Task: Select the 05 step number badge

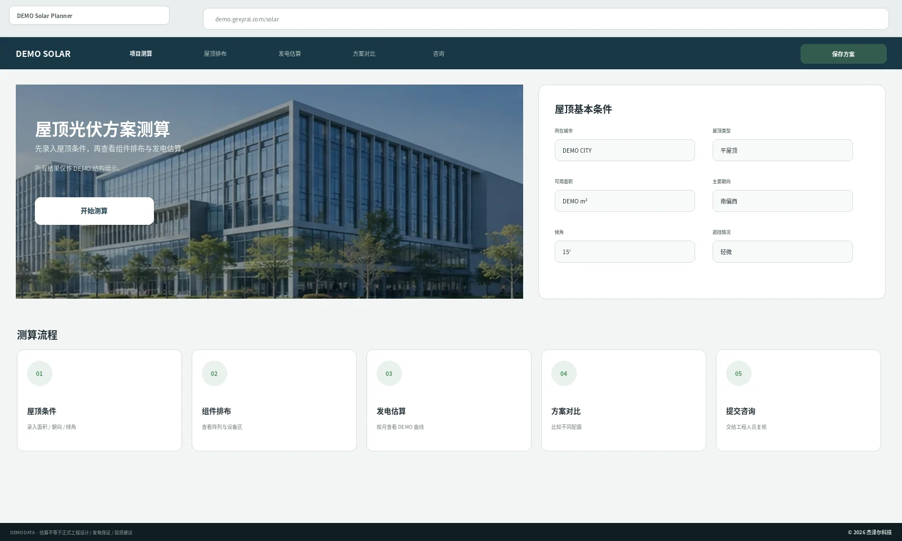Action: coord(739,374)
